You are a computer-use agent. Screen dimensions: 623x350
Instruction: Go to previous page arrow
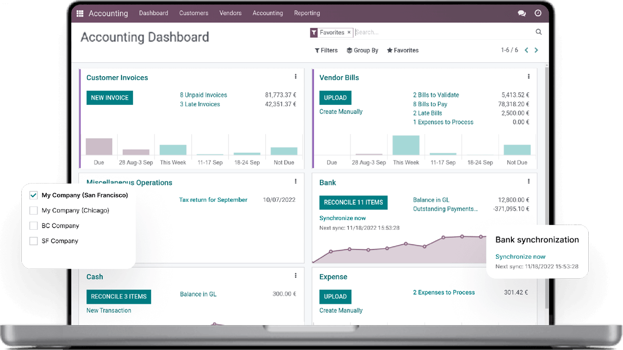coord(526,50)
